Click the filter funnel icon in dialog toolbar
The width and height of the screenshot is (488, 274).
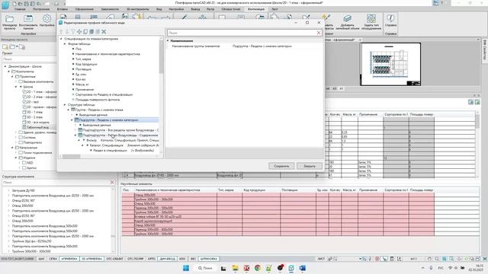pyautogui.click(x=73, y=32)
